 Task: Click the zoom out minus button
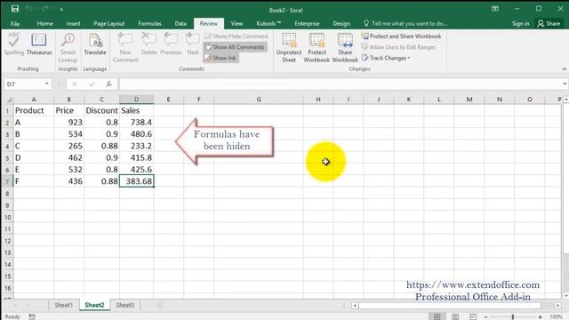486,317
